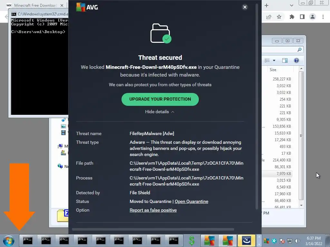Viewport: 330px width, 247px height.
Task: Select FileRepMalware [Adw] threat name value
Action: point(152,133)
